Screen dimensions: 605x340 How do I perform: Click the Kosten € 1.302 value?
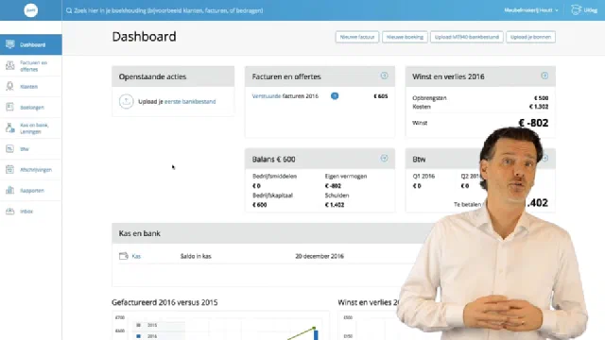[539, 107]
